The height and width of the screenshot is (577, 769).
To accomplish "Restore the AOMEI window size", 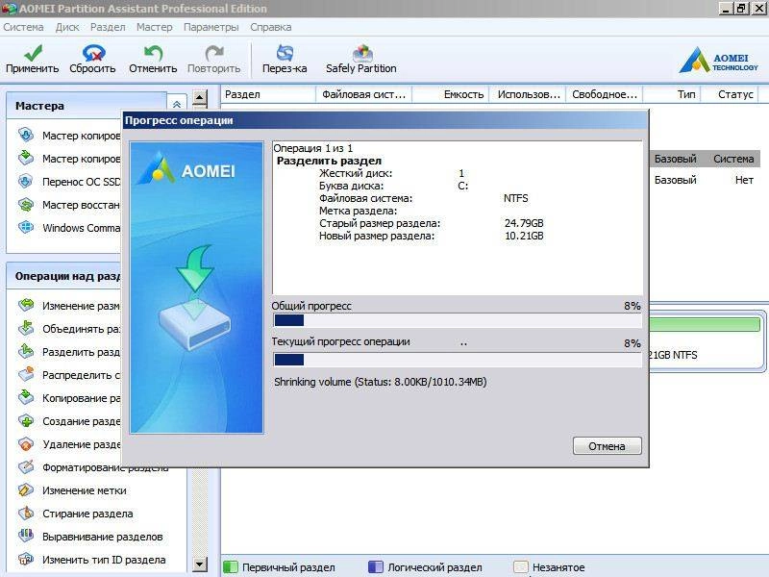I will [741, 9].
